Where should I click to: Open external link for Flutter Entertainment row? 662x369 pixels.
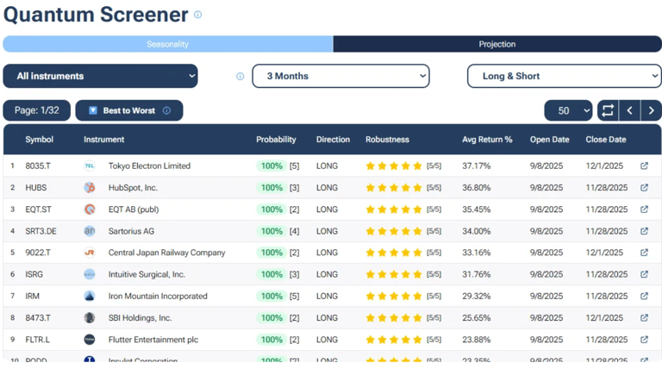[x=644, y=340]
